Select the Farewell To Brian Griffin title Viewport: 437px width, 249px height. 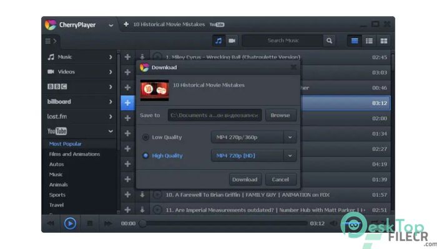(247, 195)
